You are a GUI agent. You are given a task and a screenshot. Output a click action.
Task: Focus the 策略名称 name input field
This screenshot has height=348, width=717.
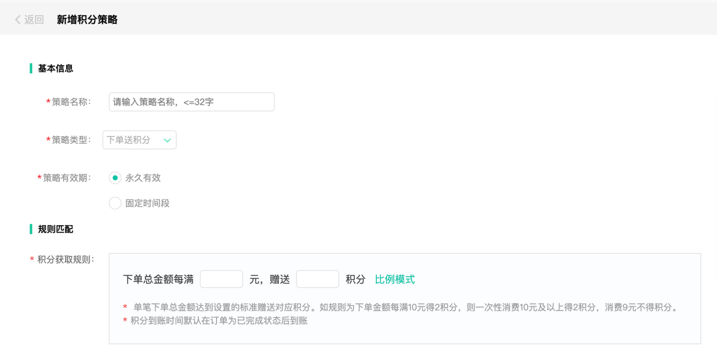[191, 102]
